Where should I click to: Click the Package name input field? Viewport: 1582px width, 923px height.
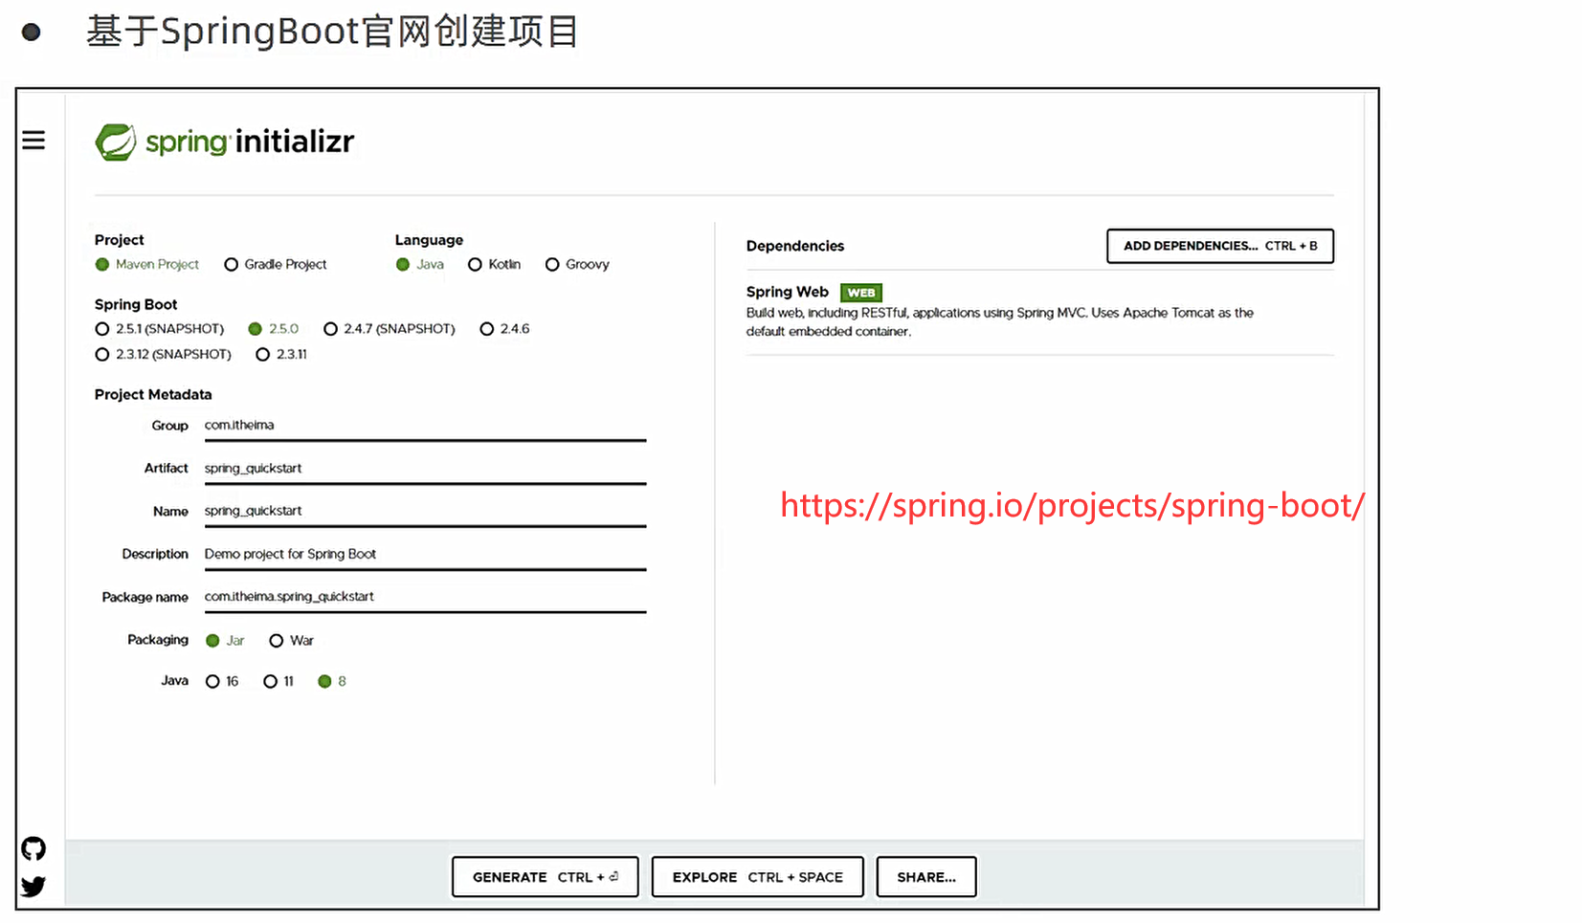click(x=425, y=598)
